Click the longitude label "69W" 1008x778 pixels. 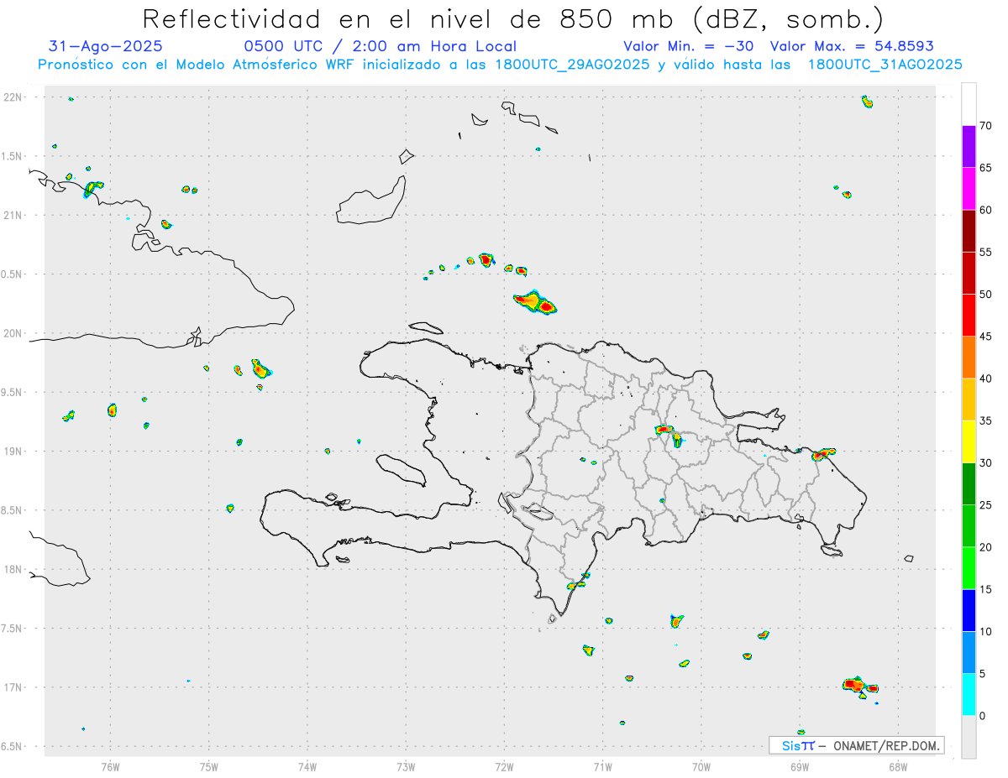[x=800, y=766]
